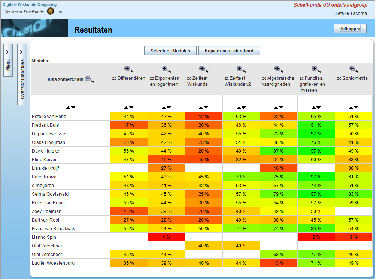Zoom into the zc Differentiëren module
This screenshot has width=376, height=280.
click(x=129, y=69)
